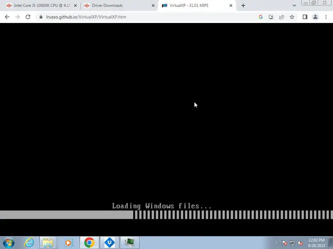Toggle the browser side panel

coord(305,17)
